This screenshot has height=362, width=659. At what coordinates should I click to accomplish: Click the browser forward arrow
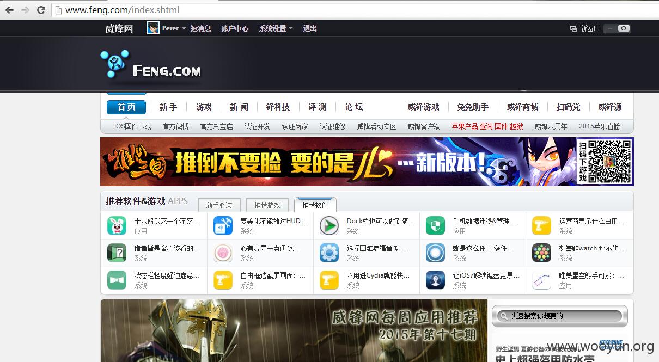click(x=25, y=10)
